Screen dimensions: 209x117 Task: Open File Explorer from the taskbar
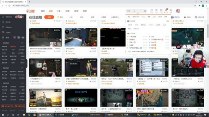point(24,115)
